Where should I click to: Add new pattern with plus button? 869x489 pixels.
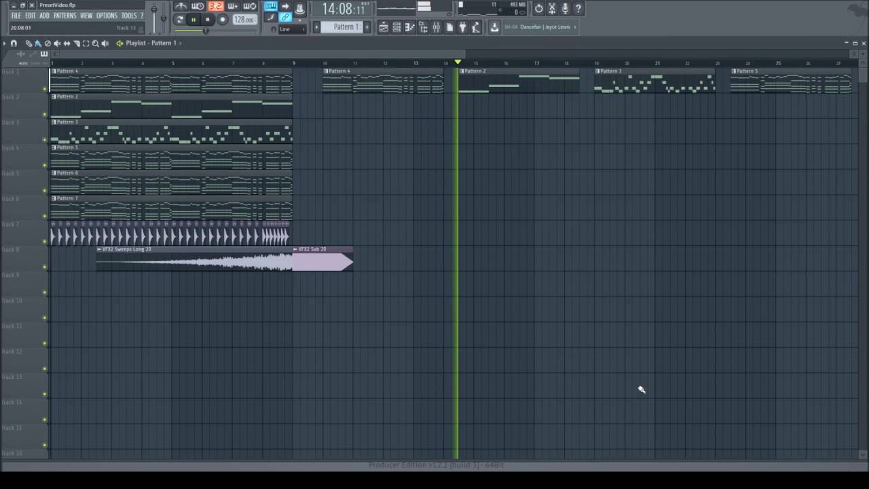pos(367,27)
